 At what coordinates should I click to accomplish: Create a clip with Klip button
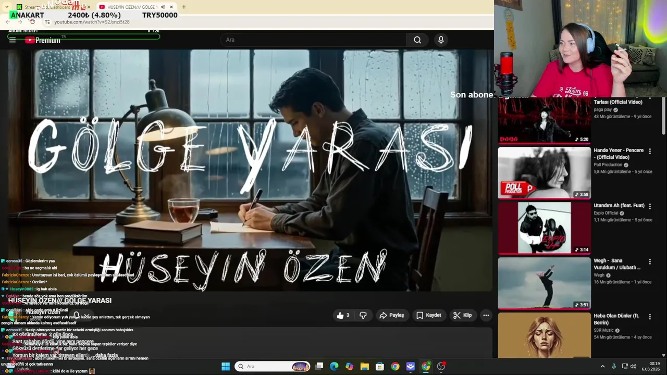coord(463,315)
